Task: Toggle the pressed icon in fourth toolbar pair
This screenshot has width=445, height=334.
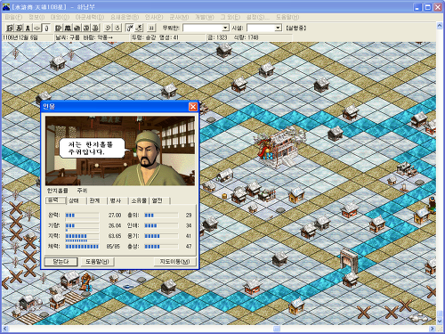Action: point(130,28)
